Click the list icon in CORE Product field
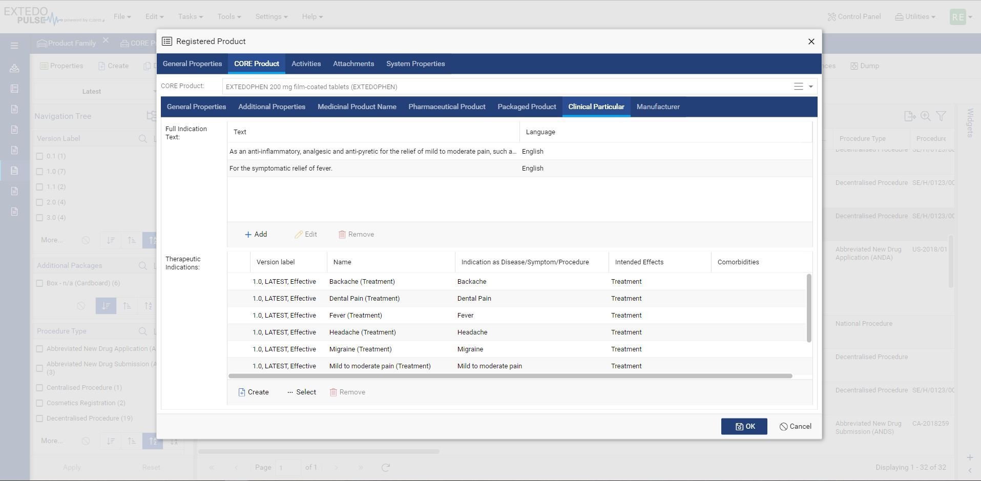The height and width of the screenshot is (481, 981). [798, 87]
